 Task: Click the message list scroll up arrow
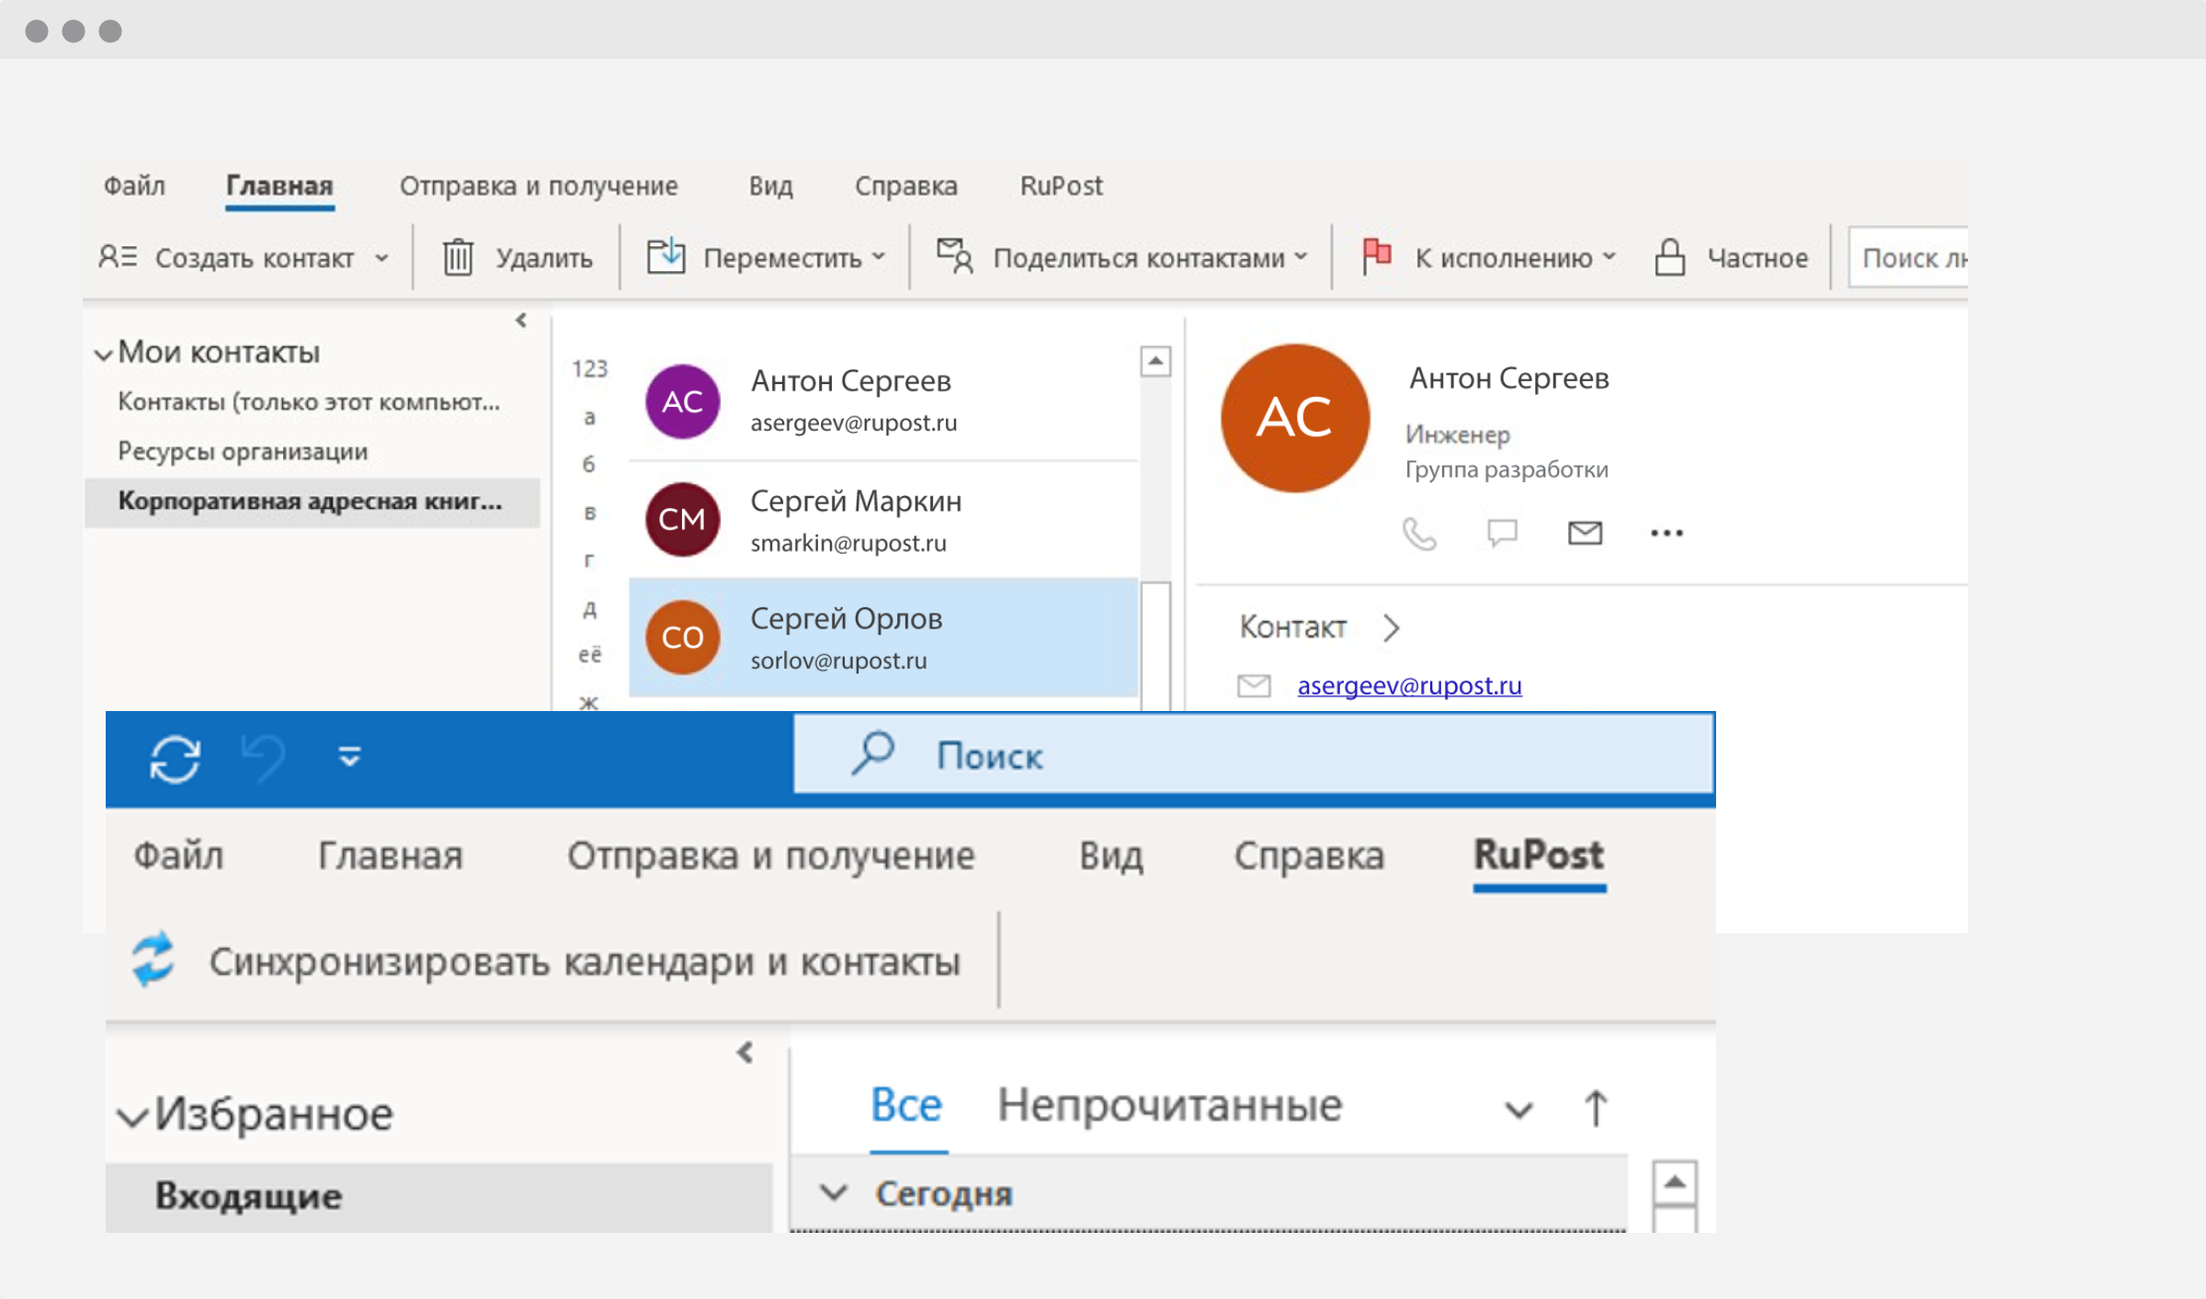(1675, 1181)
